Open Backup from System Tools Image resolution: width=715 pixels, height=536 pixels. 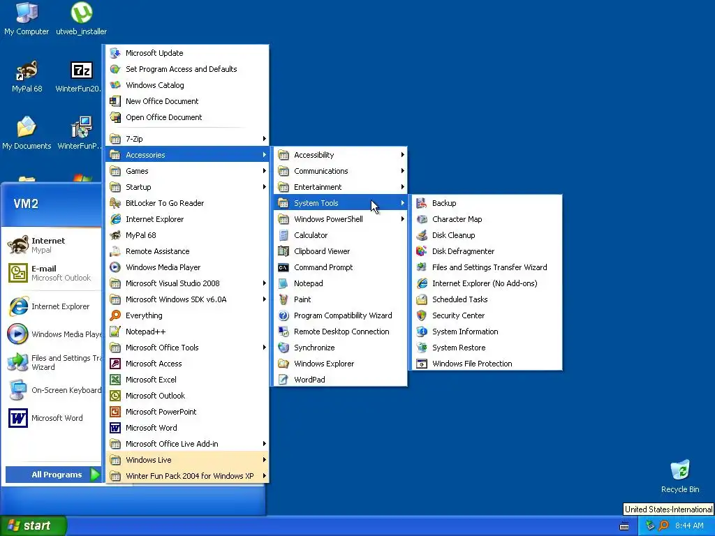pos(486,203)
